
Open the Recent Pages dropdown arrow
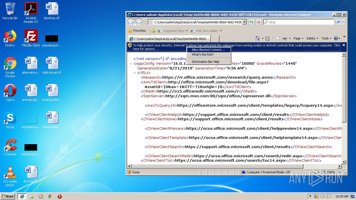coord(145,22)
